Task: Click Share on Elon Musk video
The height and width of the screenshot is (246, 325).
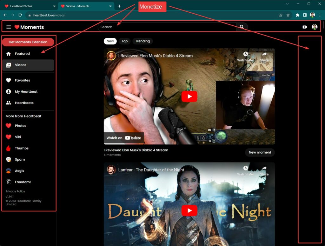Action: (x=264, y=57)
